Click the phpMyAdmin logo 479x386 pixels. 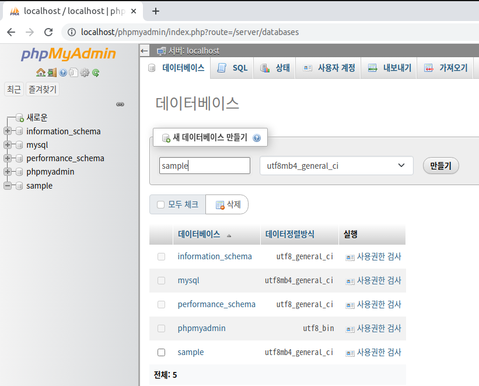tap(68, 54)
